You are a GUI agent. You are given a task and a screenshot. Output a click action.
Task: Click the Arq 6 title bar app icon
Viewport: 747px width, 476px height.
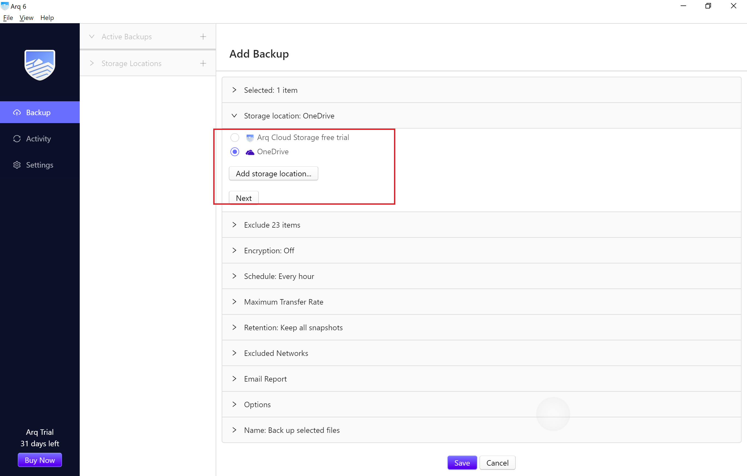click(5, 6)
